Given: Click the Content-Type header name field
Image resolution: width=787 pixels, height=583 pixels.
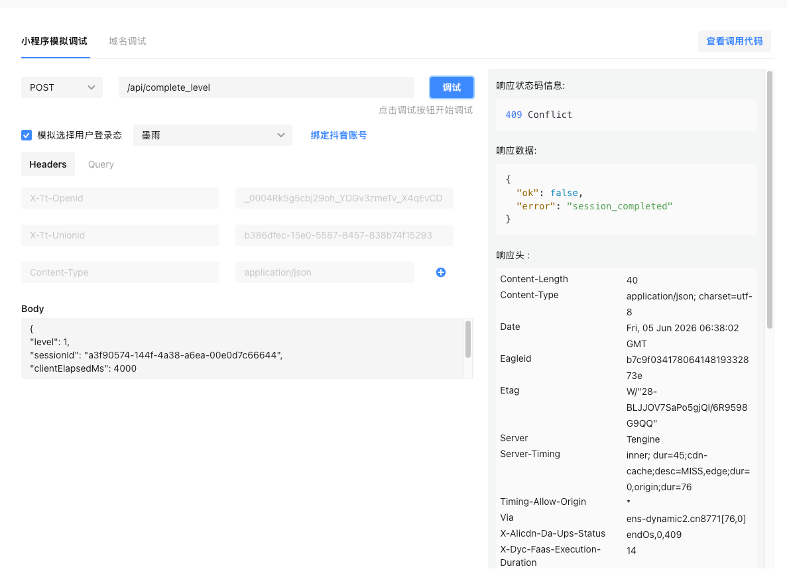Looking at the screenshot, I should (x=120, y=272).
